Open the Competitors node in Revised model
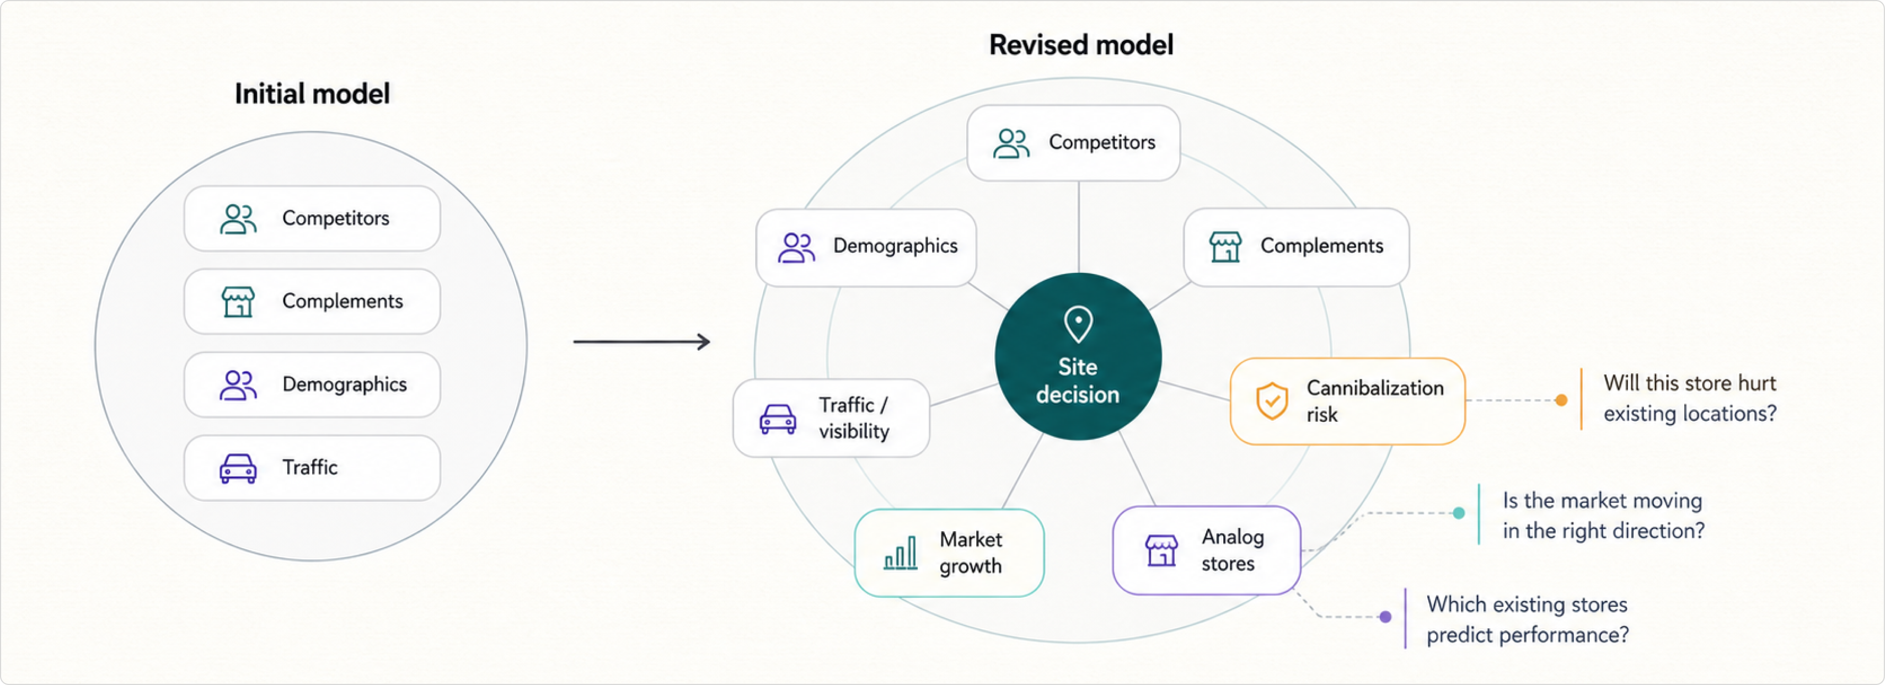Viewport: 1885px width, 685px height. pos(1074,143)
